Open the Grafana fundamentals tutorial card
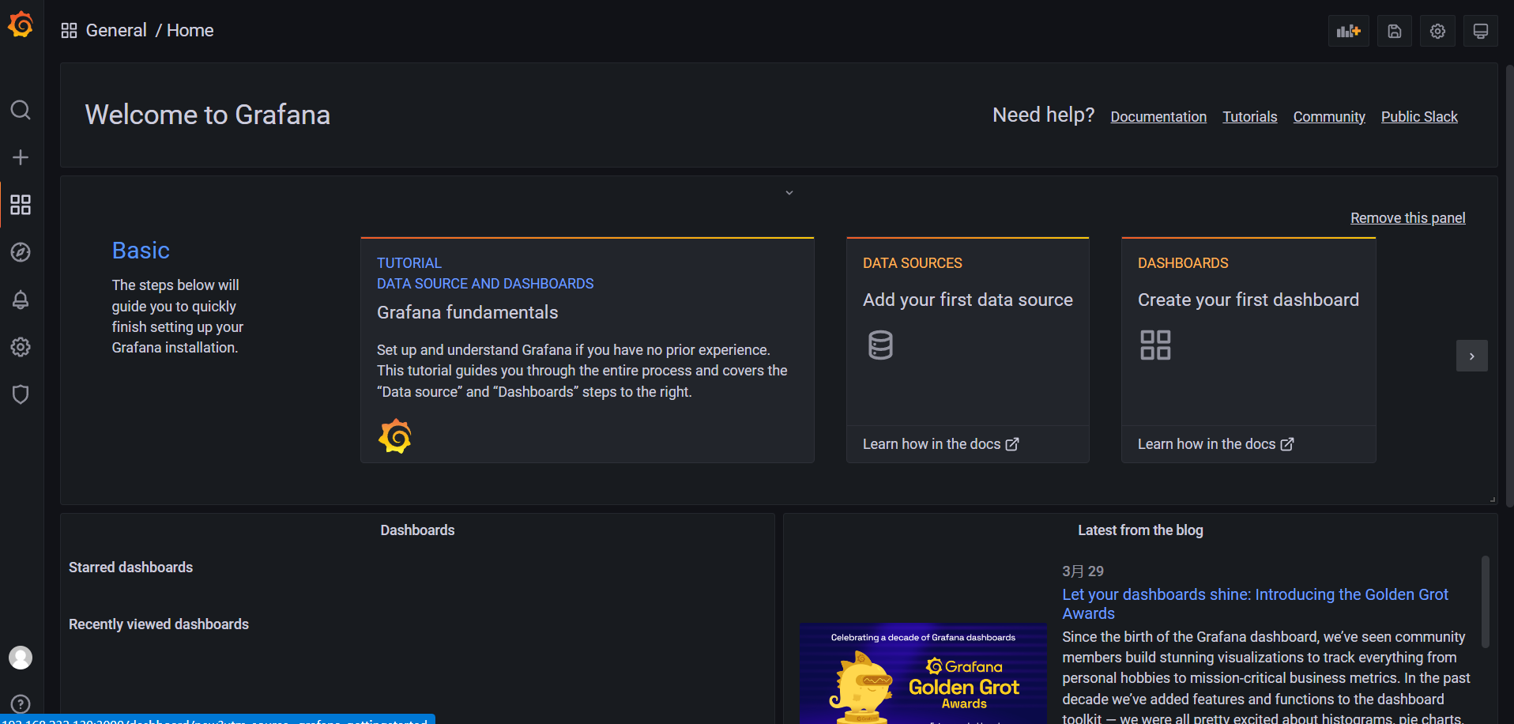The height and width of the screenshot is (724, 1514). 587,350
